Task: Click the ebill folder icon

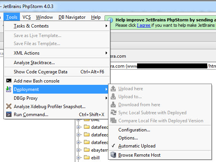Action: [87, 157]
